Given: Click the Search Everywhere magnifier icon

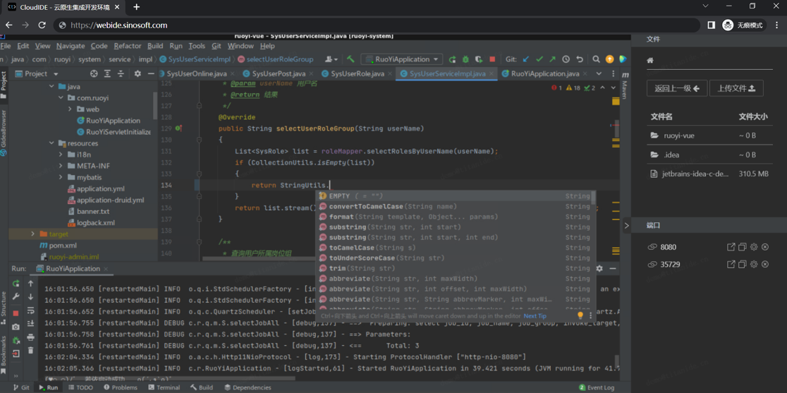Looking at the screenshot, I should (596, 59).
